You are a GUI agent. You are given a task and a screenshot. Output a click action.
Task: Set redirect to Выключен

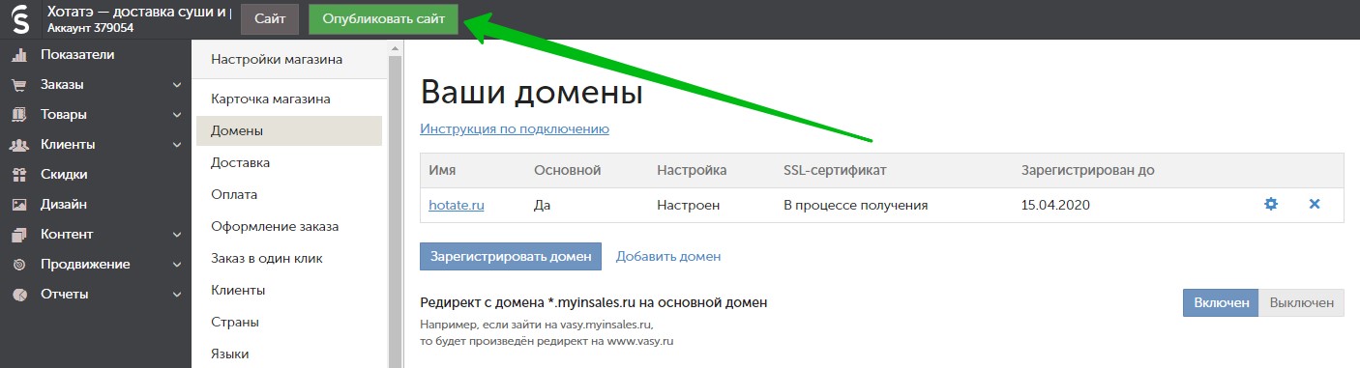point(1302,302)
